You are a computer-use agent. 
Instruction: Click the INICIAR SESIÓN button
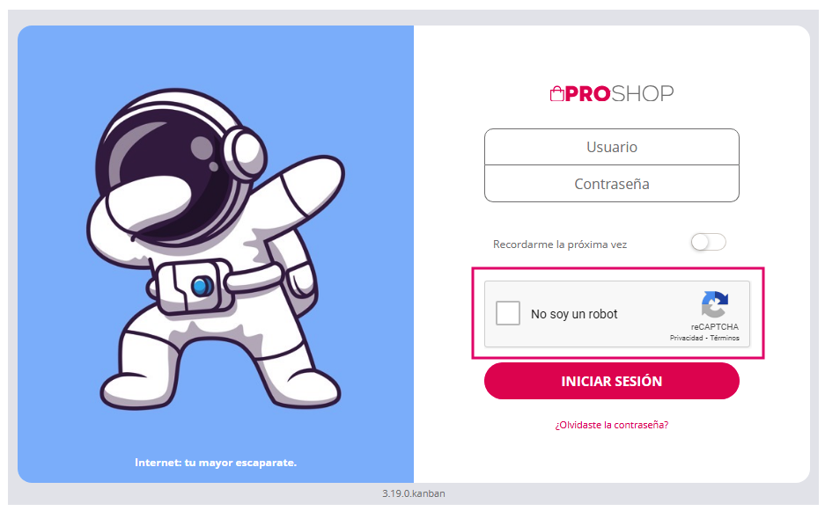611,381
